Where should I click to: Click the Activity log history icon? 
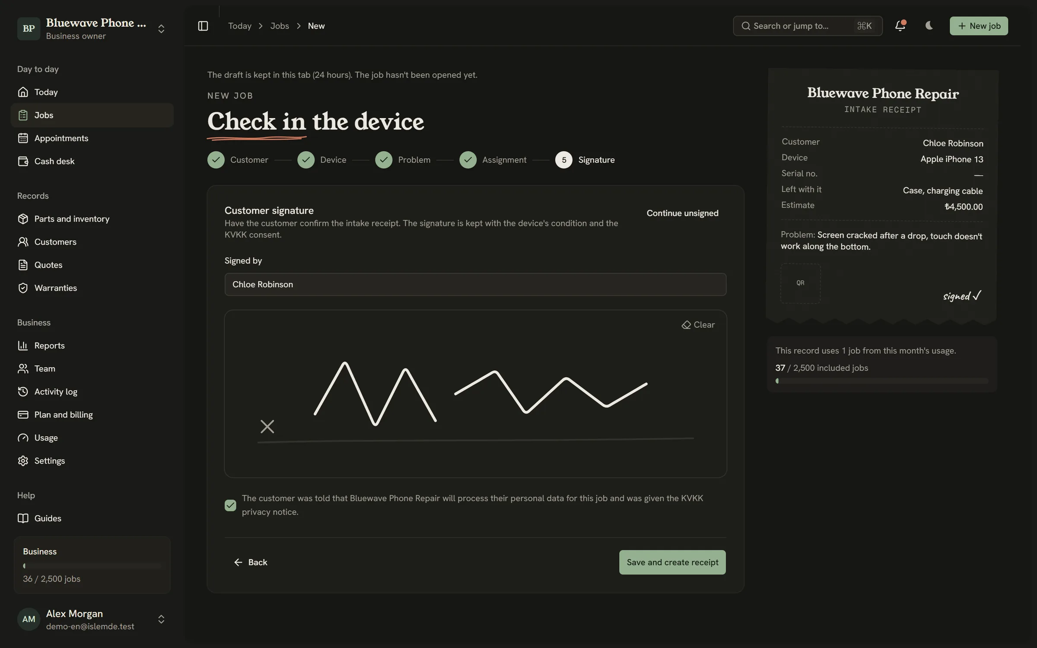23,391
